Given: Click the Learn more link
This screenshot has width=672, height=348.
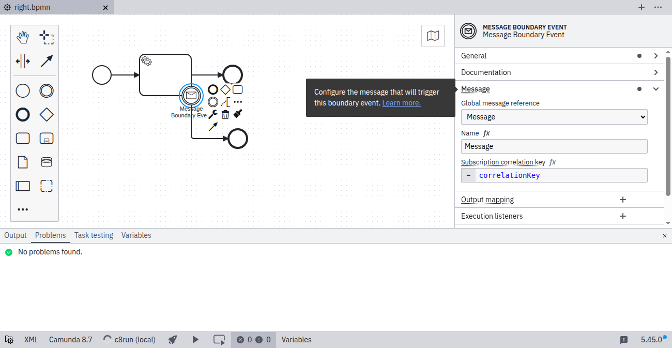Looking at the screenshot, I should [x=401, y=103].
